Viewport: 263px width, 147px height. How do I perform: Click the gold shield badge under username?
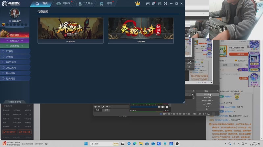tap(3, 25)
